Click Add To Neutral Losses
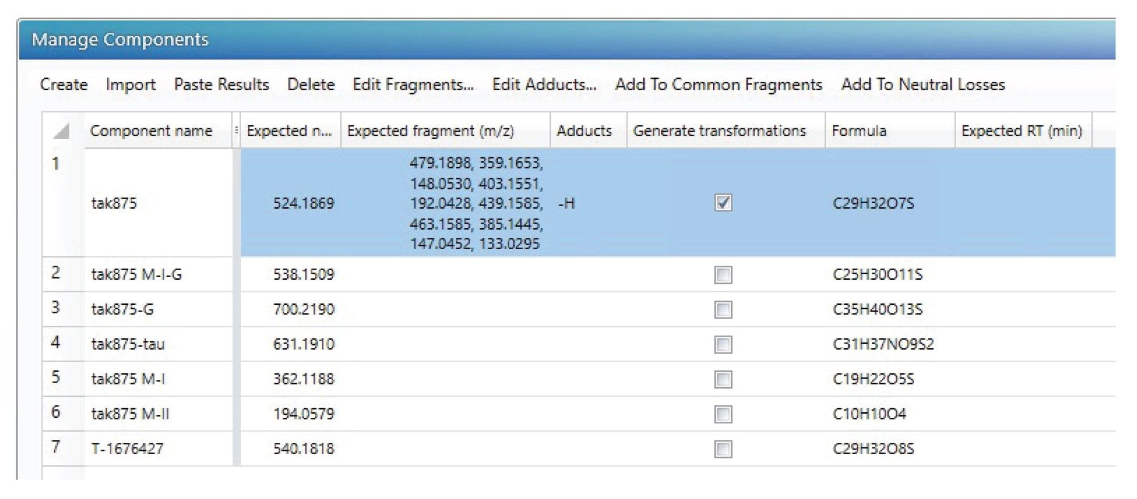Image resolution: width=1137 pixels, height=499 pixels. 923,85
